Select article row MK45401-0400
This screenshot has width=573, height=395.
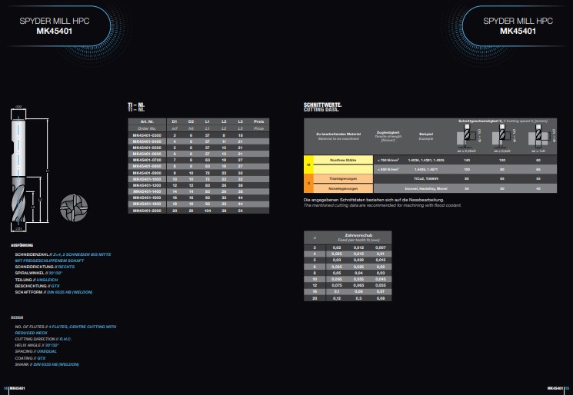198,141
